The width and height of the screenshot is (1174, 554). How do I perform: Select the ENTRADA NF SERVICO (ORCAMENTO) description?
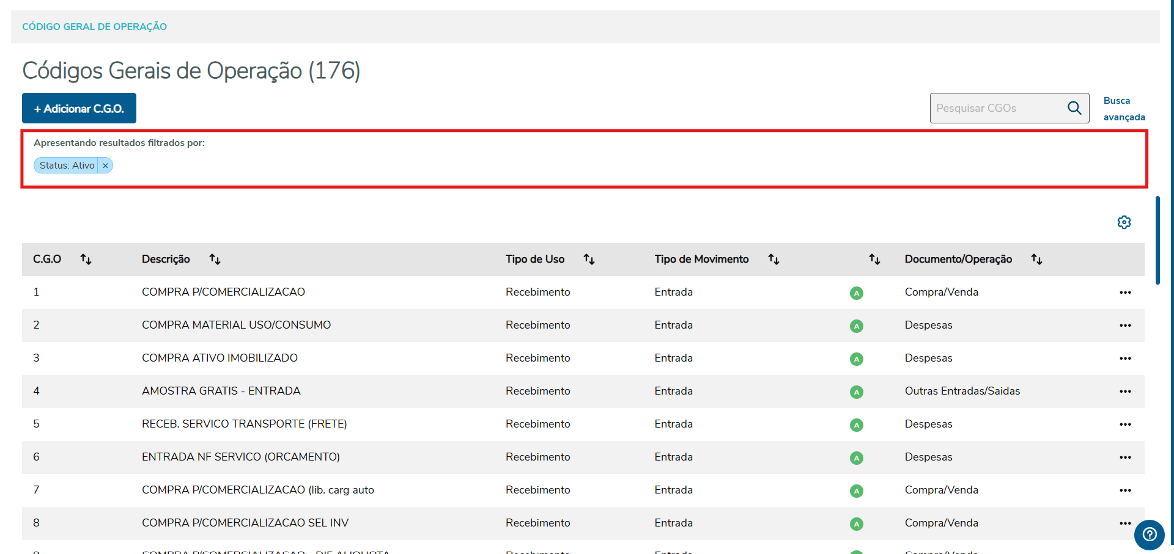pos(240,457)
